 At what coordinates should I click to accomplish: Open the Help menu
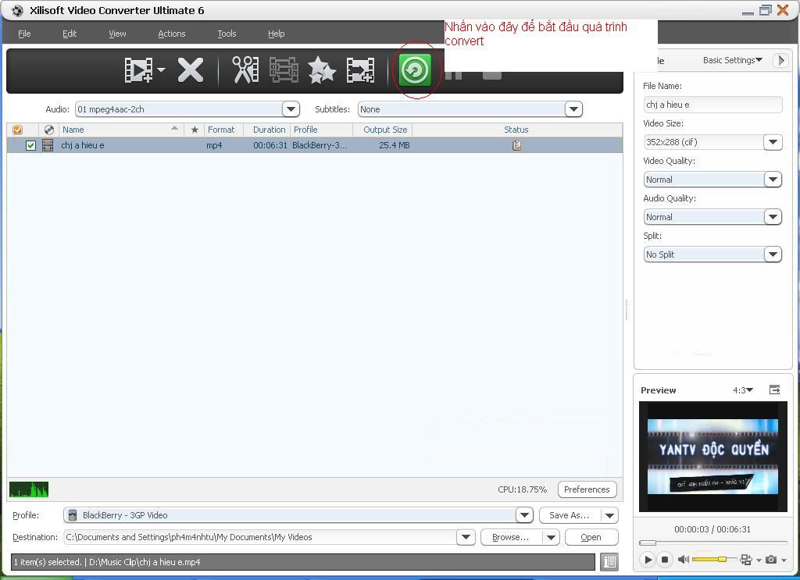coord(276,34)
